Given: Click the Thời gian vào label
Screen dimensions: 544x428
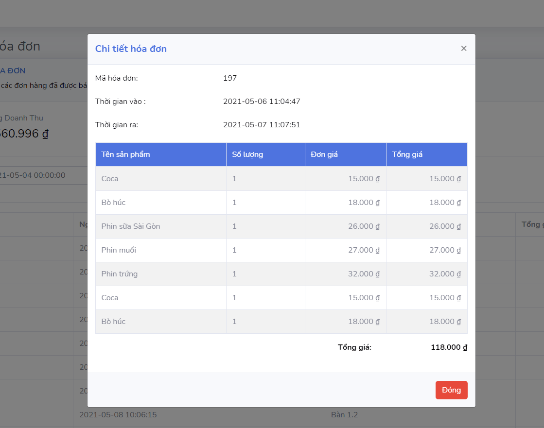Looking at the screenshot, I should (121, 102).
